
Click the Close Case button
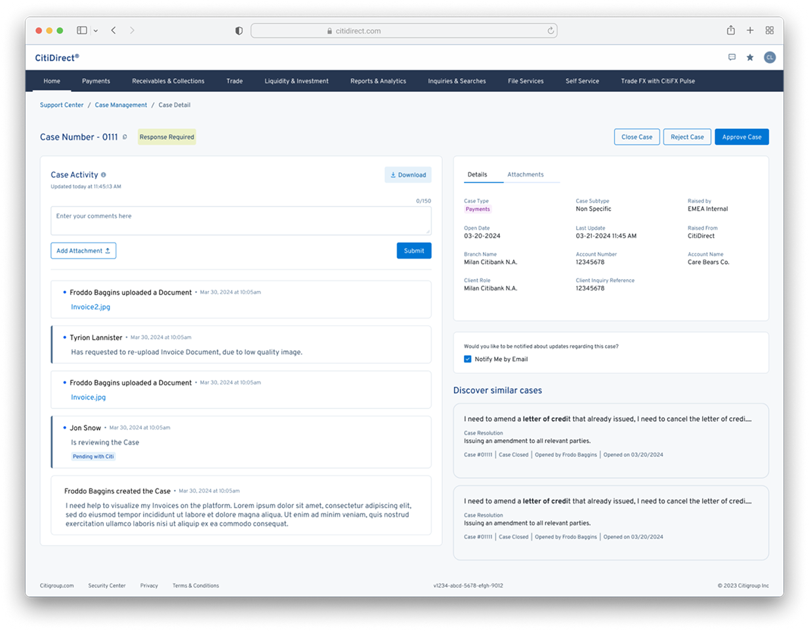click(x=637, y=137)
